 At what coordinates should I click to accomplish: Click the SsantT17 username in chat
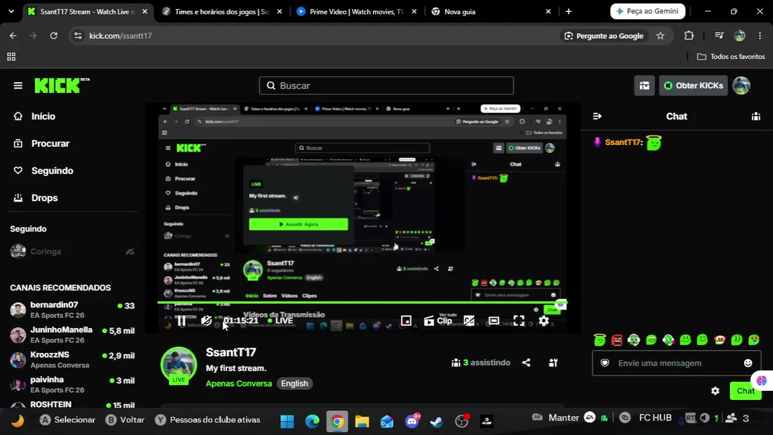pyautogui.click(x=623, y=142)
